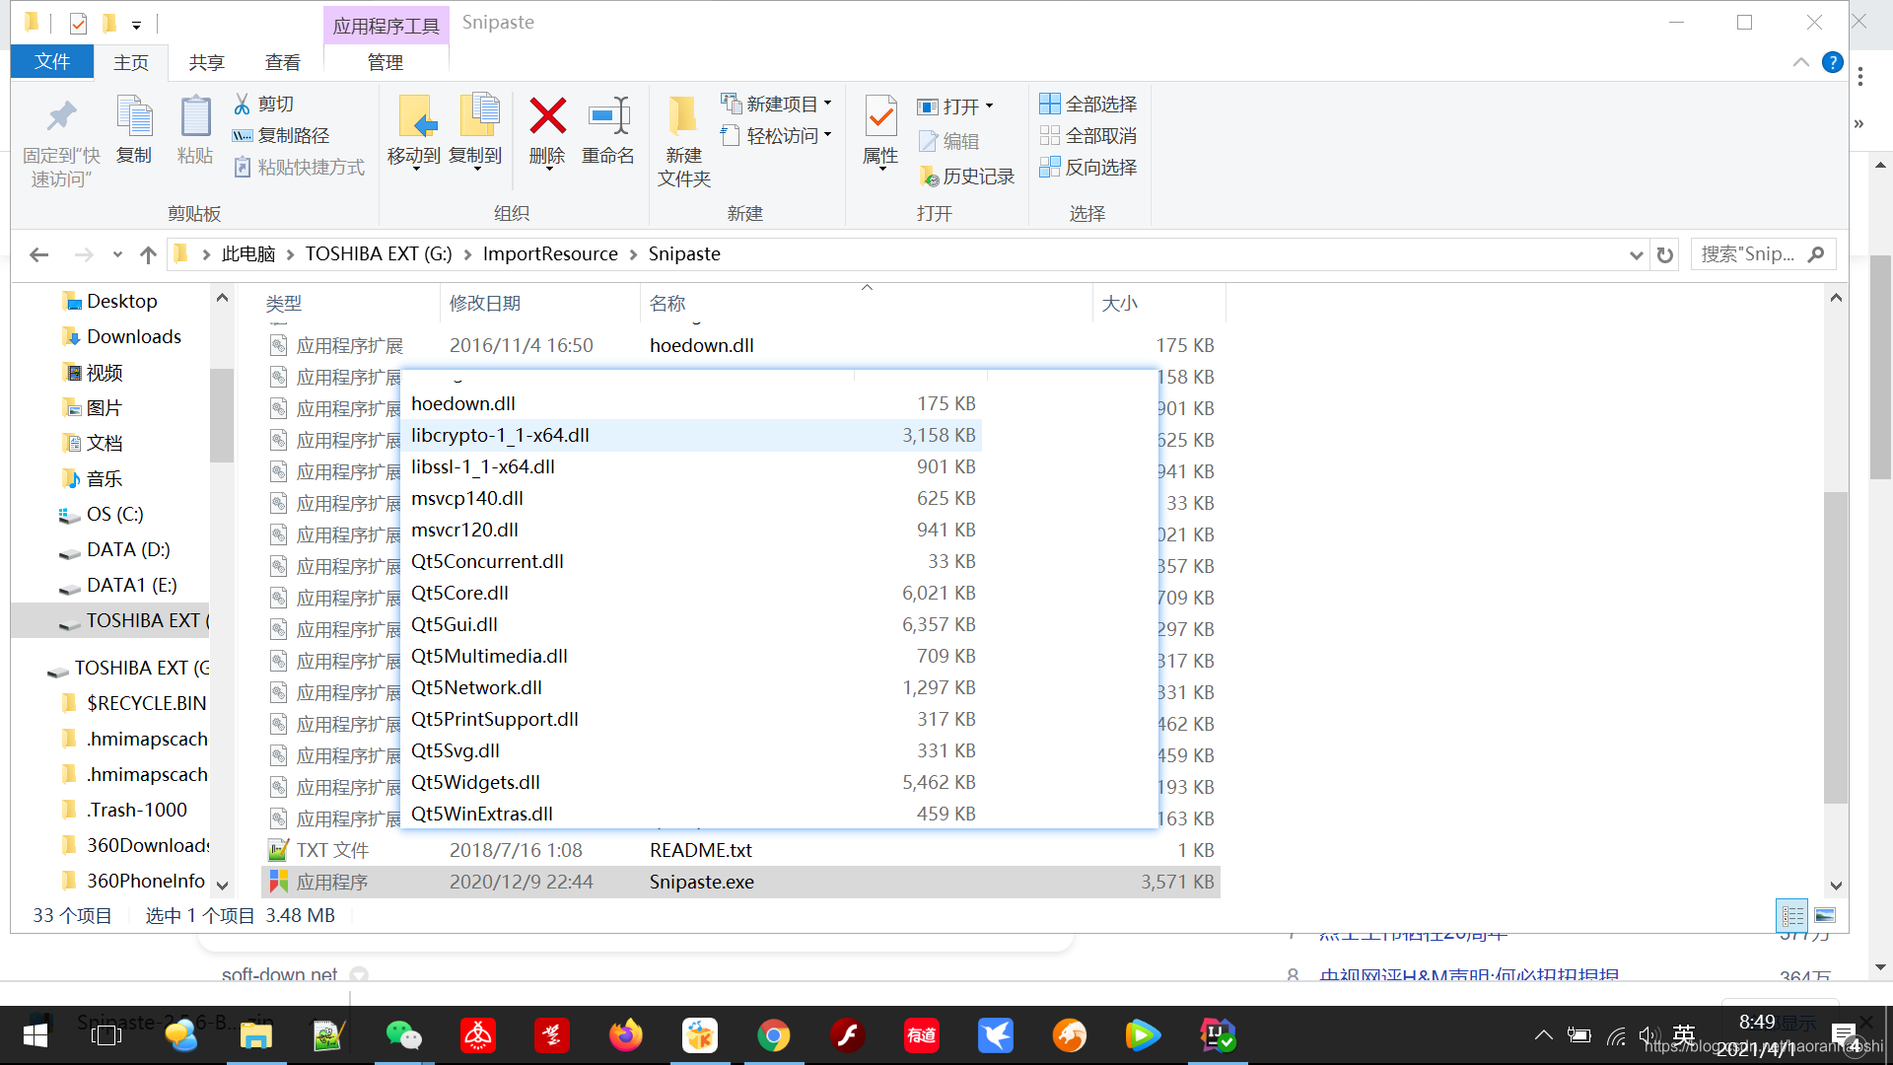Open WeChat from the taskbar
The height and width of the screenshot is (1065, 1893).
[x=403, y=1035]
